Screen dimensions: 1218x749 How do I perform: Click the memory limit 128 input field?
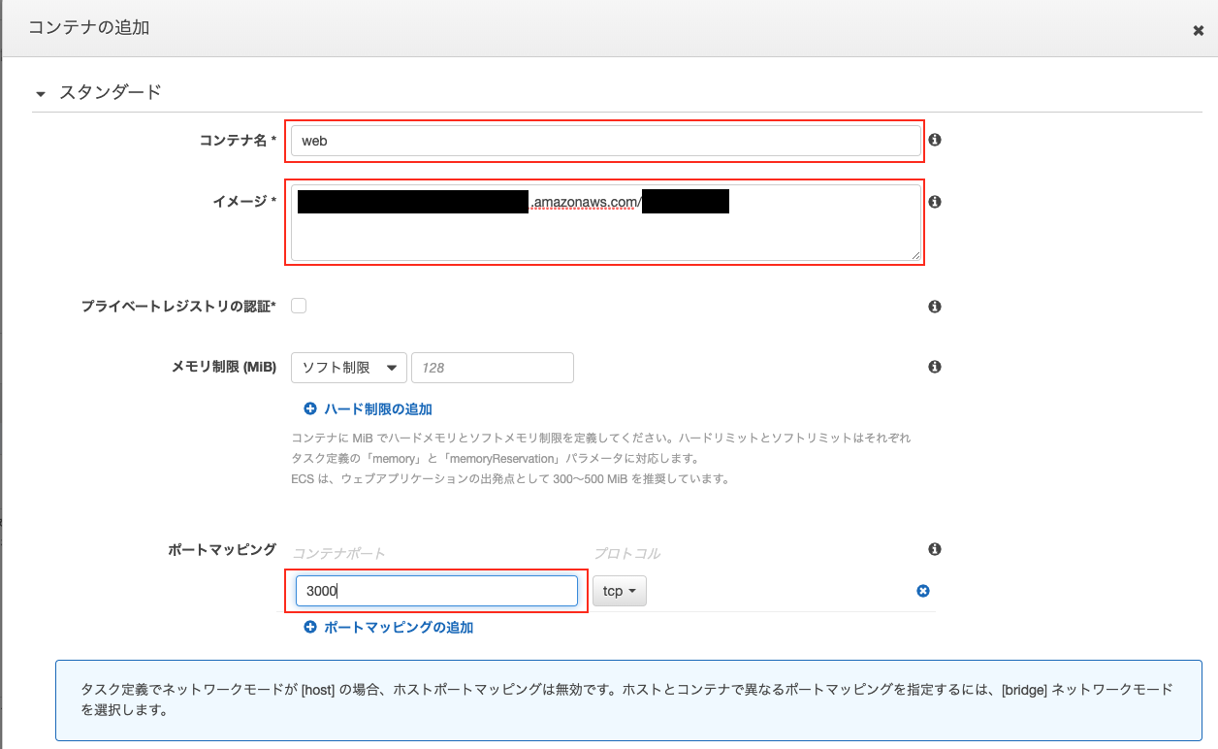[493, 367]
